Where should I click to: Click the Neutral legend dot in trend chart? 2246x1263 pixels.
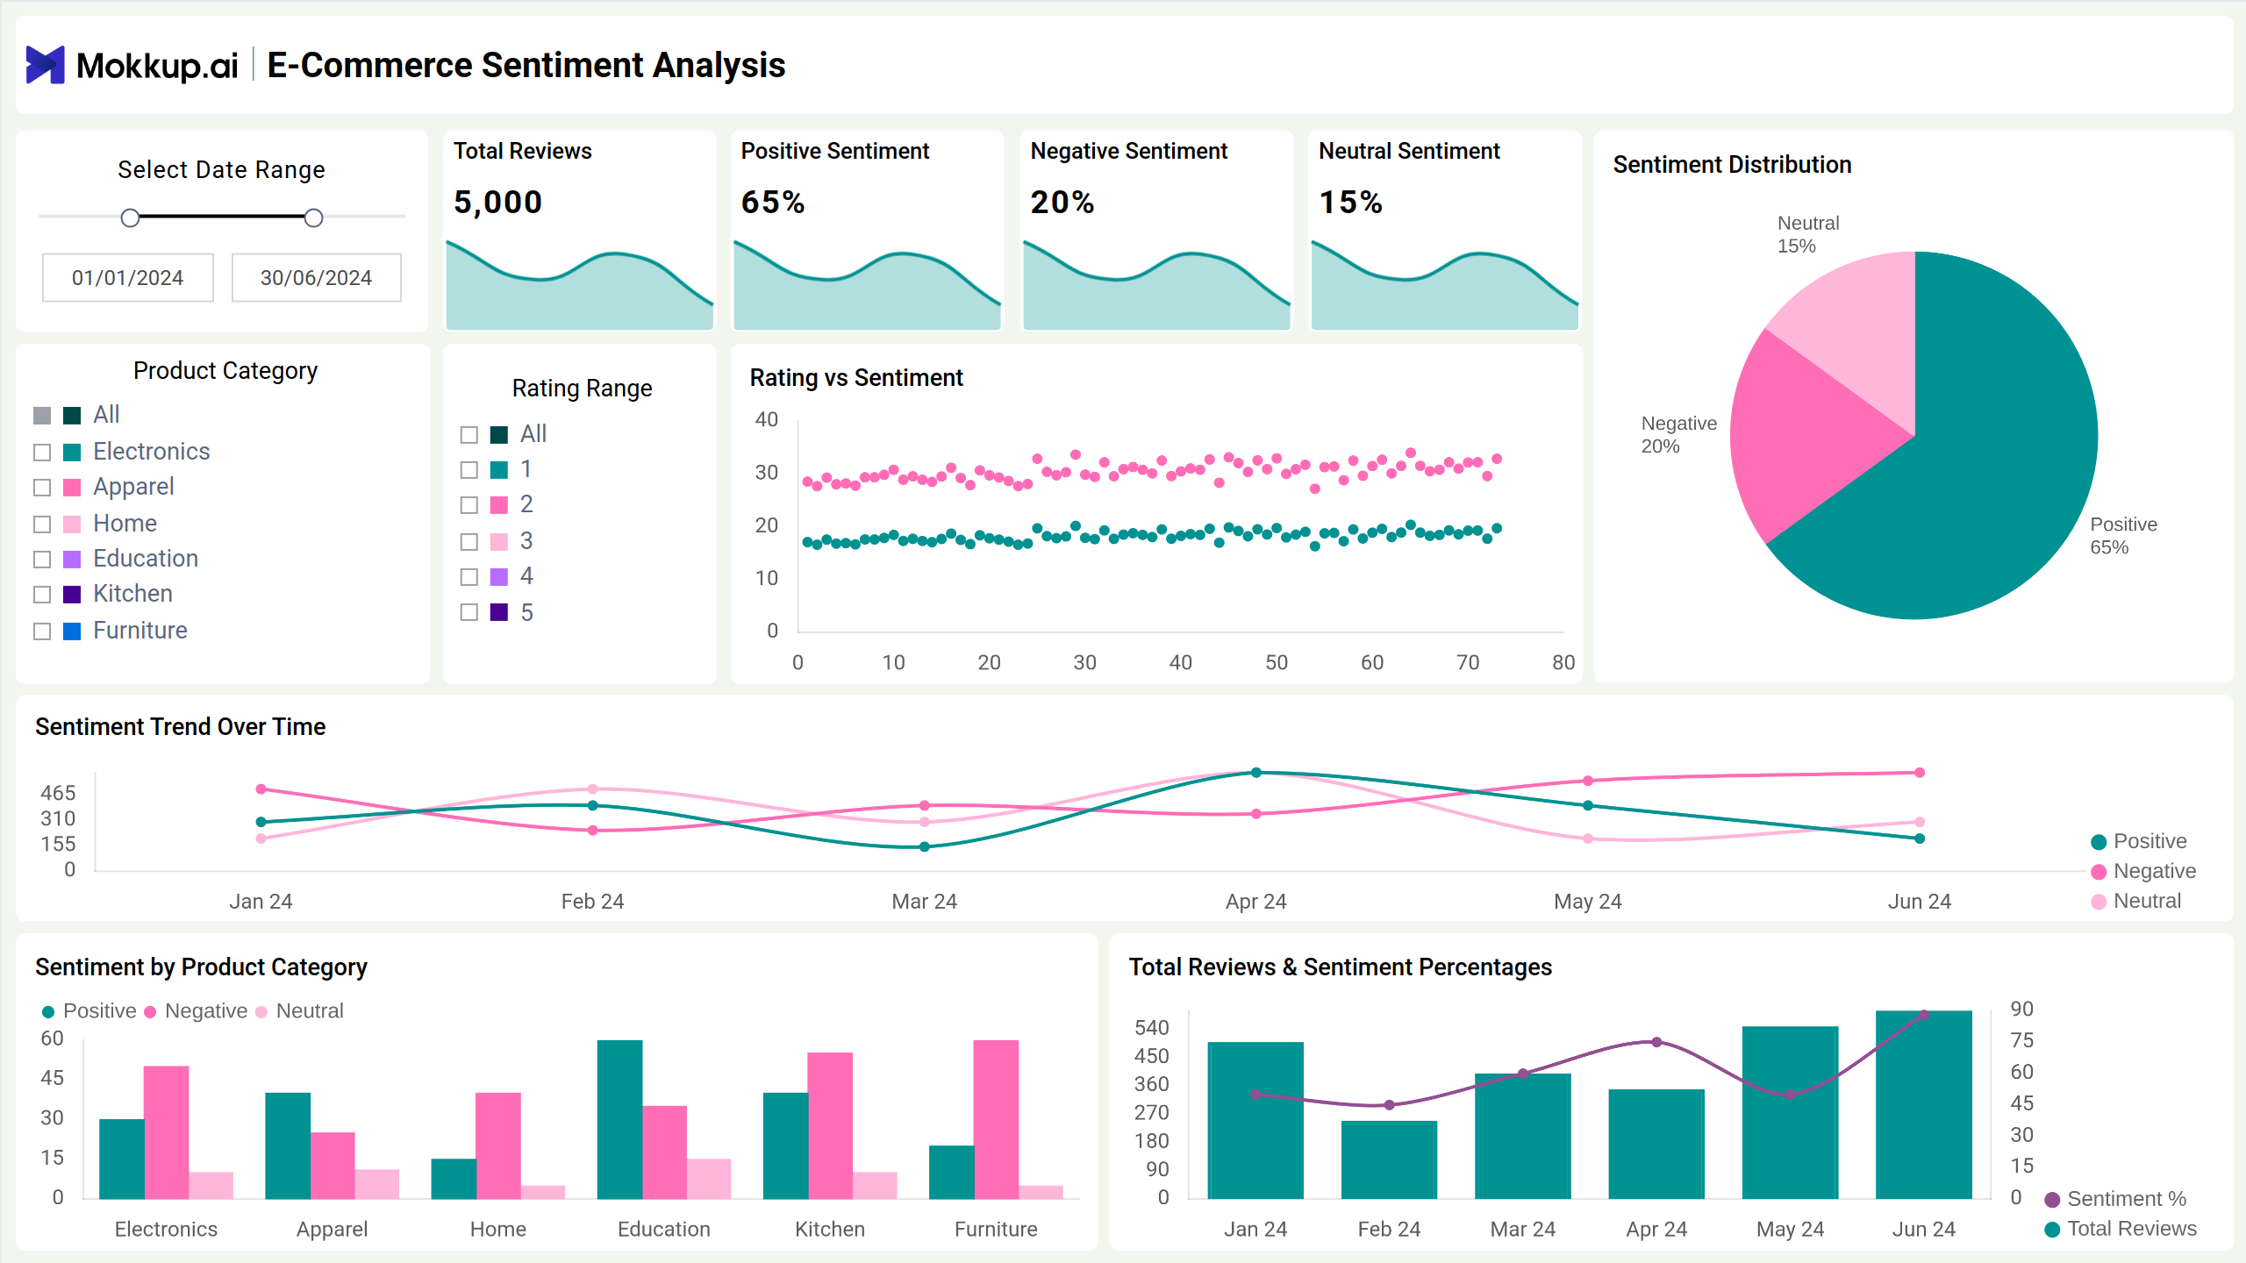point(2099,902)
